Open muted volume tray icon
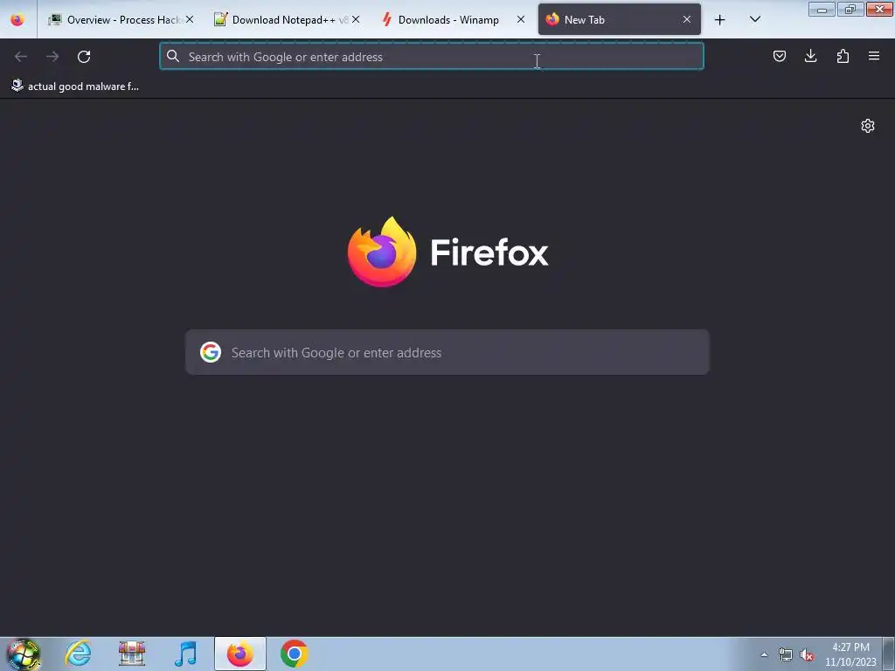 point(807,654)
